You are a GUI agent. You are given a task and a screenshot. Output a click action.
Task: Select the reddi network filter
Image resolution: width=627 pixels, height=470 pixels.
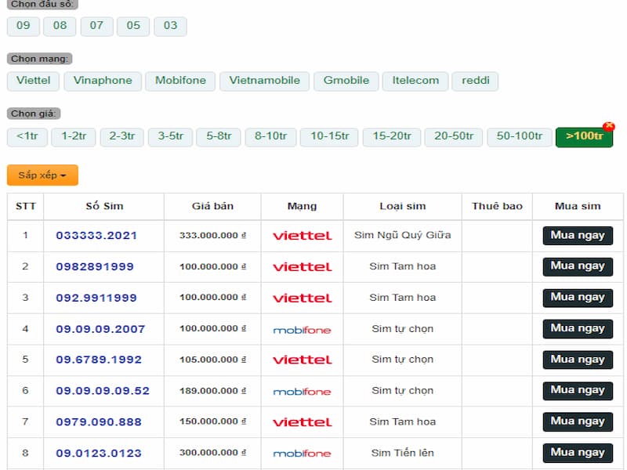point(475,81)
